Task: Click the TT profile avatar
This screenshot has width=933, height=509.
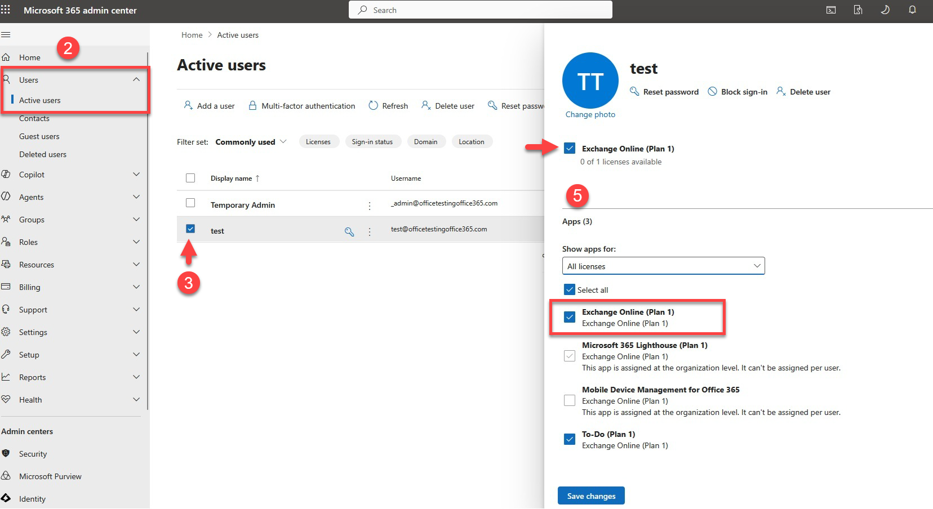Action: 590,81
